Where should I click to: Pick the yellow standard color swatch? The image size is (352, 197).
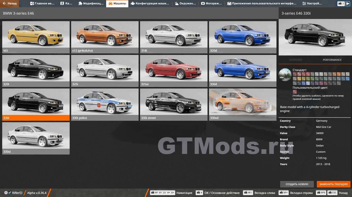tap(299, 78)
